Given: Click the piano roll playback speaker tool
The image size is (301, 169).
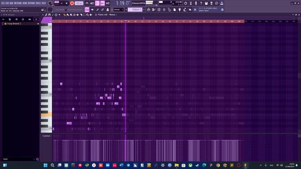Looking at the screenshot, I should click(x=91, y=15).
